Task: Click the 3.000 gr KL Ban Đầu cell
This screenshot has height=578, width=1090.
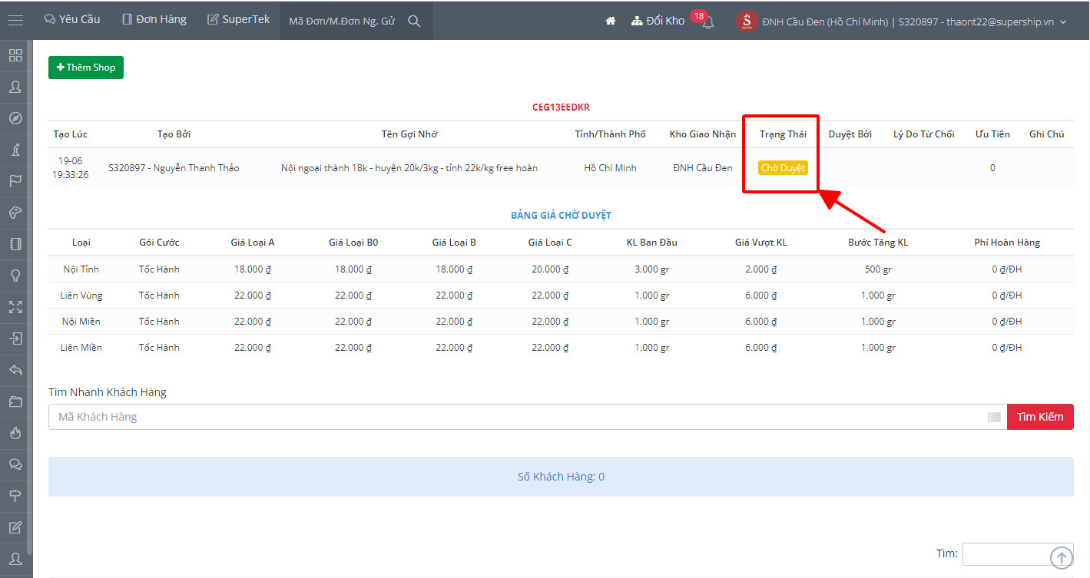Action: point(652,269)
